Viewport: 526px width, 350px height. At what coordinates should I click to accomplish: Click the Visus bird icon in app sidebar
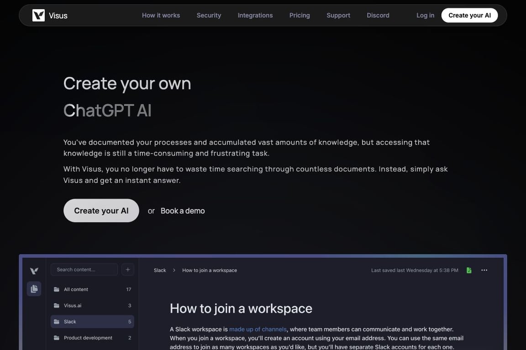pyautogui.click(x=34, y=271)
